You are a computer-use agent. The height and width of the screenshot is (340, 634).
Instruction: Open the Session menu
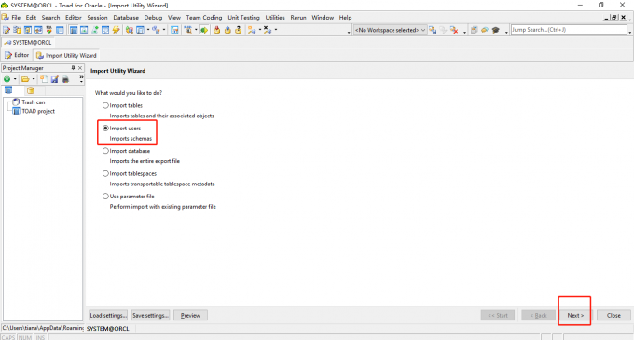point(98,18)
